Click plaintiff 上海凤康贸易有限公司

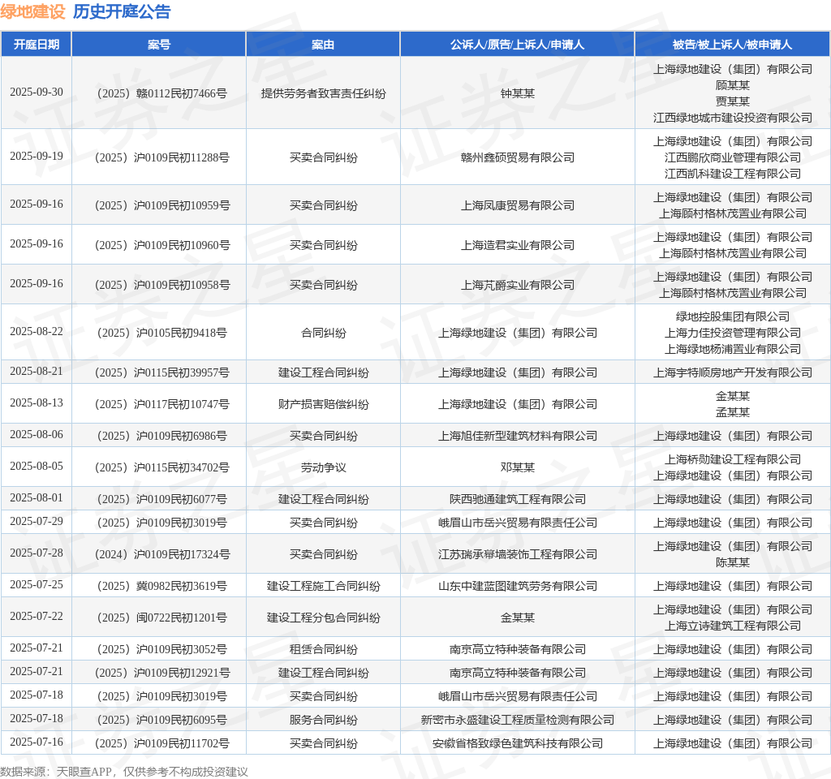point(517,205)
